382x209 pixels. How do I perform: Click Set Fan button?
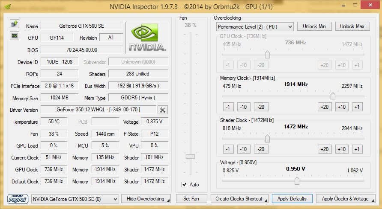[191, 199]
